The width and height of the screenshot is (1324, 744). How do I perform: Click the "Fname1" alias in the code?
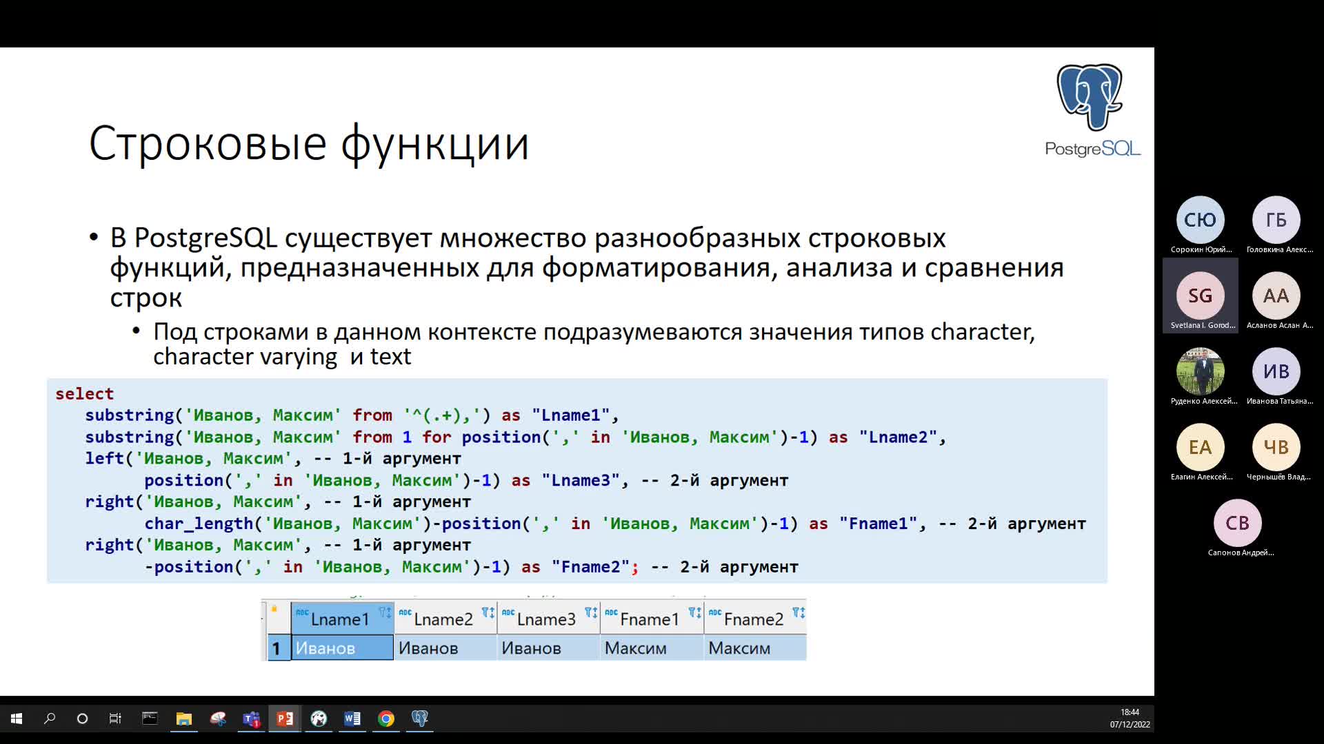[879, 524]
